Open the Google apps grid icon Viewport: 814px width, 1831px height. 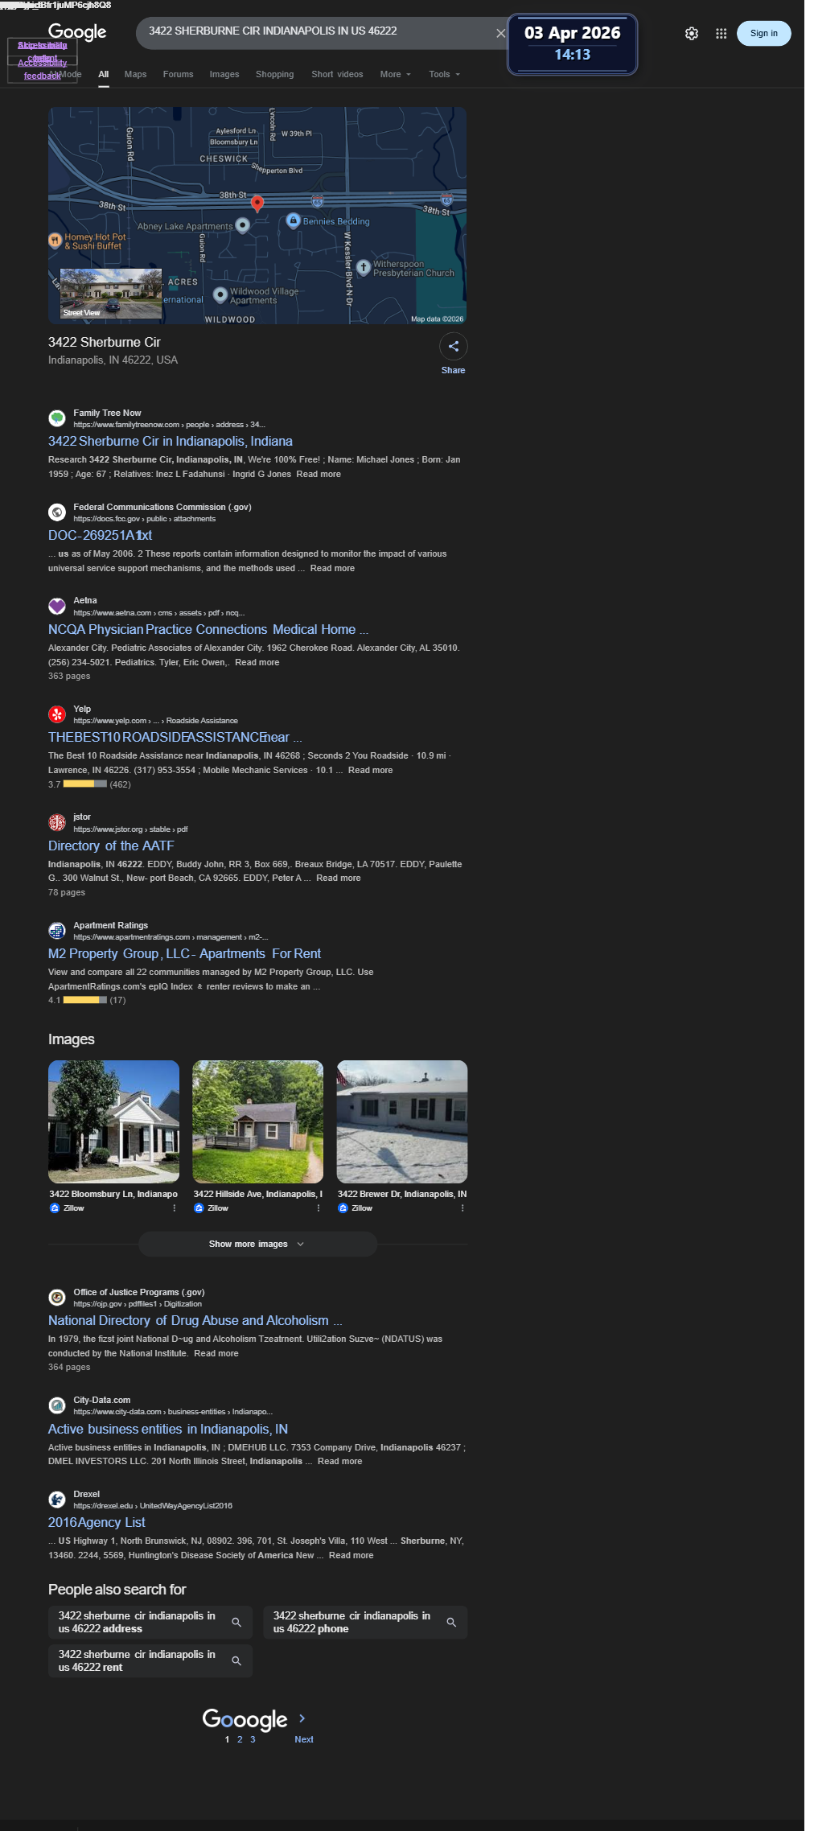click(721, 34)
